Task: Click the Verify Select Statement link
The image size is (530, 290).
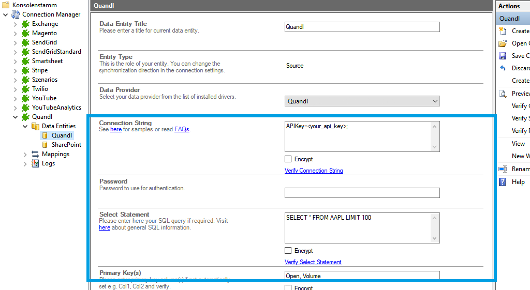Action: tap(313, 262)
